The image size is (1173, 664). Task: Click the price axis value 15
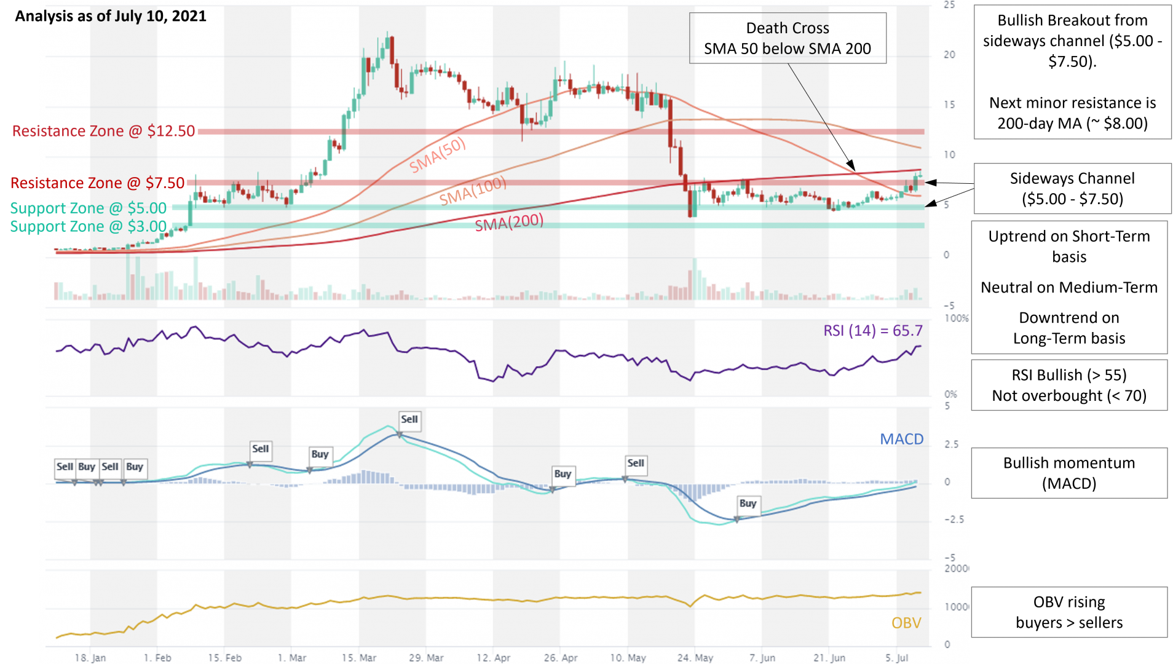950,105
